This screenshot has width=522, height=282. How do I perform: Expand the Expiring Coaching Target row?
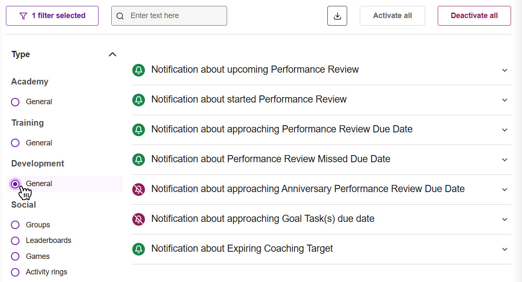505,249
